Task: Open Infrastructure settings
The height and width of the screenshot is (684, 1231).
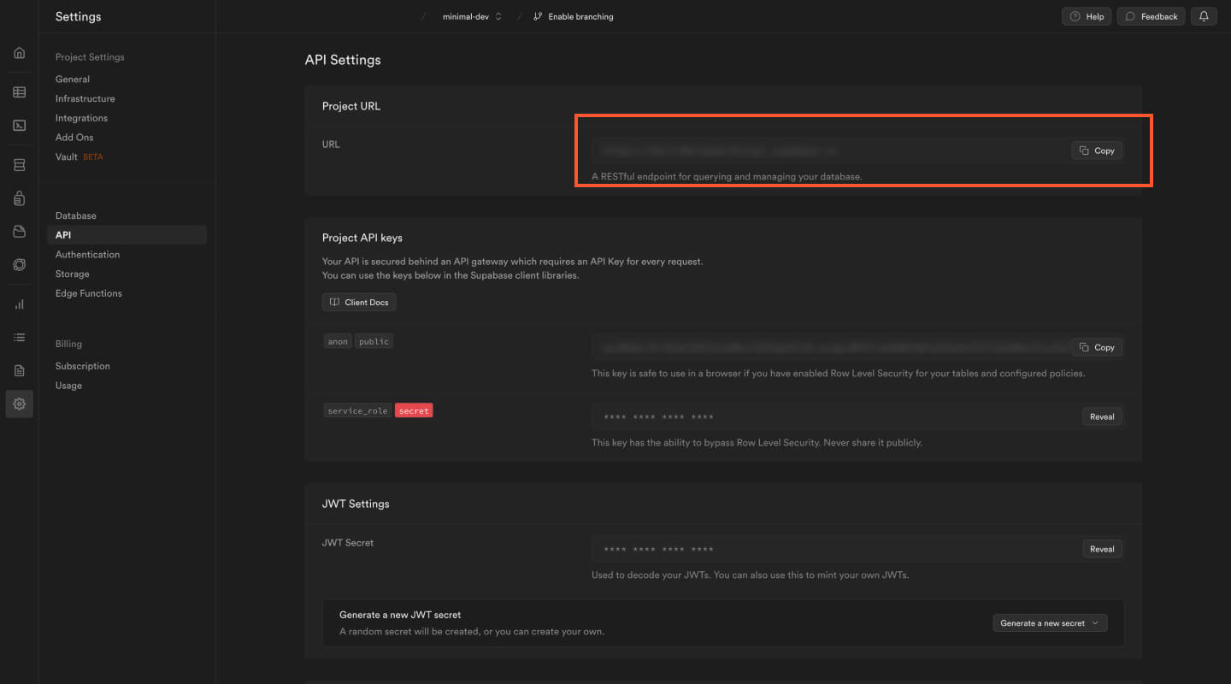Action: click(85, 98)
